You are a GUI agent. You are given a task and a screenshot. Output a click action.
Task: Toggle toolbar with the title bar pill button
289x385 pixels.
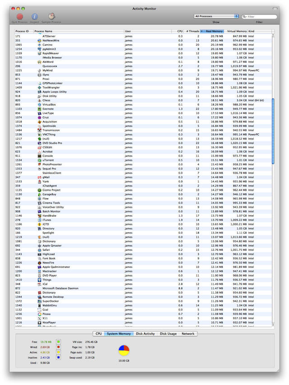(275, 9)
